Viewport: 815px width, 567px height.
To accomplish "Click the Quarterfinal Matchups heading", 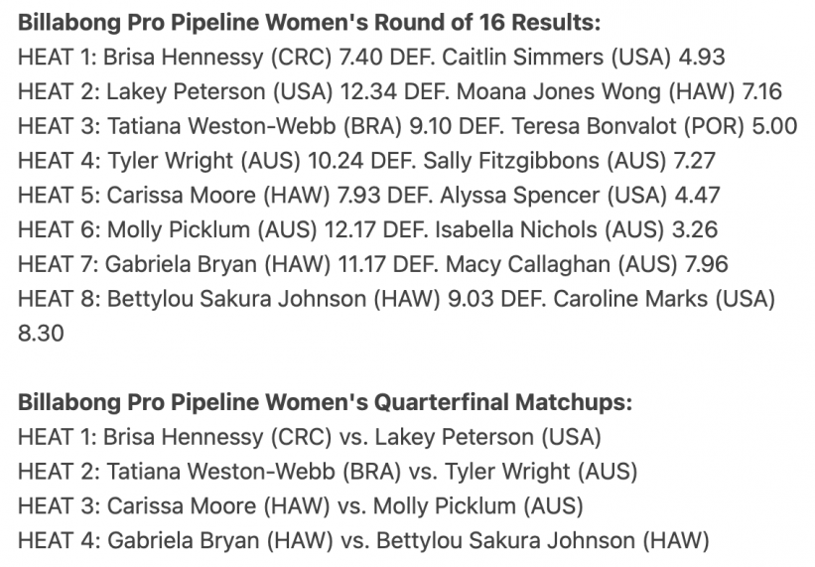I will [325, 402].
